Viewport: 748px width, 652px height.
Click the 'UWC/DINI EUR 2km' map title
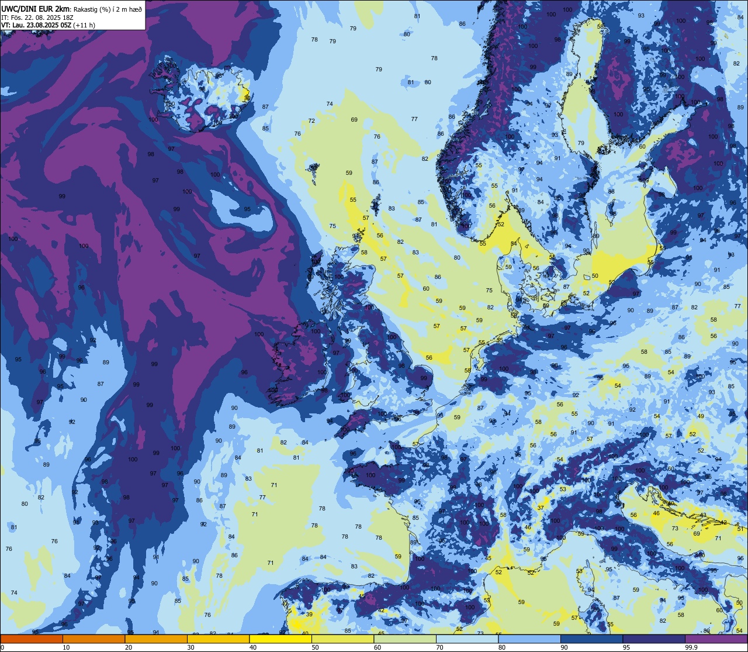pos(36,9)
